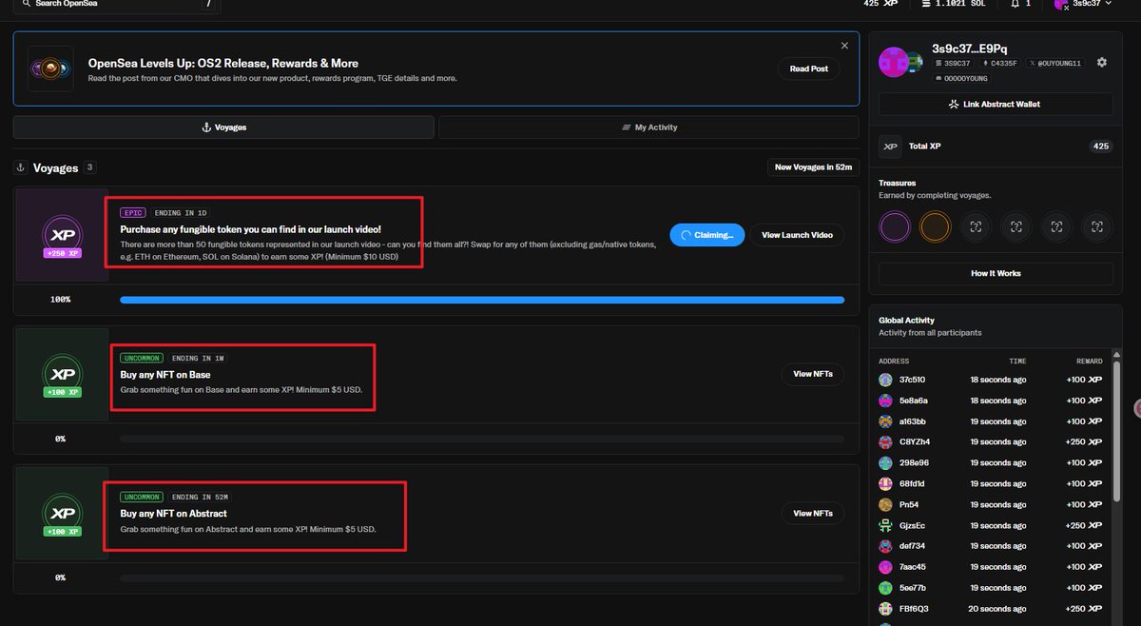Click the 'Buy any NFT on Base' title

click(165, 375)
